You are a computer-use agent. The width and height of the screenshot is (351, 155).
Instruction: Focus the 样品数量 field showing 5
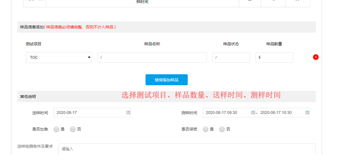pos(274,57)
